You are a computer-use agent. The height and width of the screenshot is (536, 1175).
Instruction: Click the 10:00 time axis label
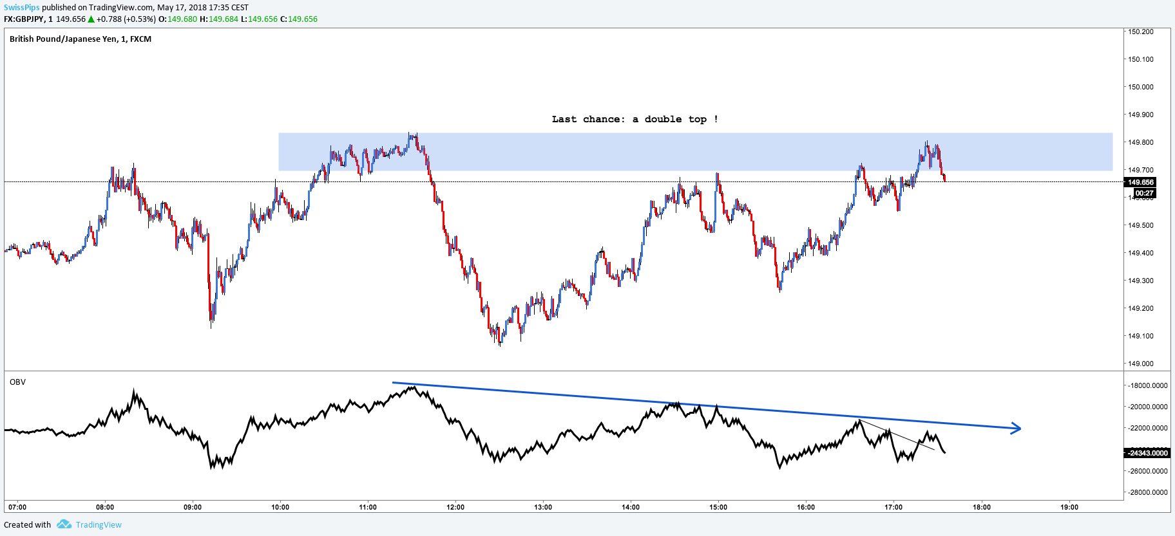click(280, 507)
